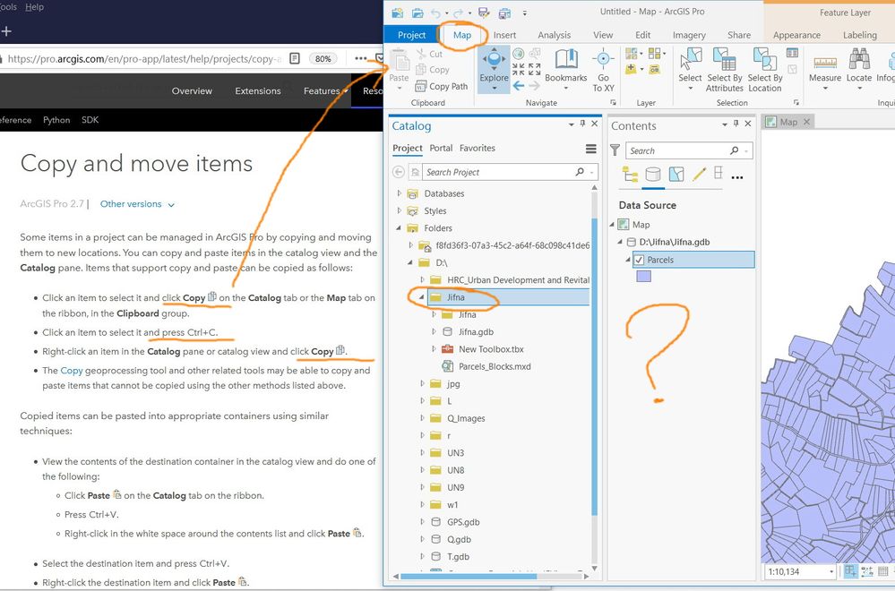Switch to the Insert ribbon tab
This screenshot has width=895, height=591.
[504, 35]
